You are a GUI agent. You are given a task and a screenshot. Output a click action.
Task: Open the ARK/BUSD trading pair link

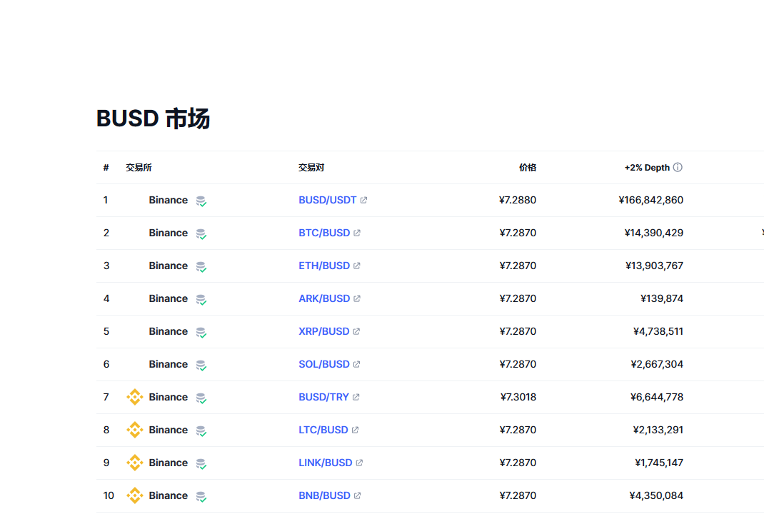point(324,298)
